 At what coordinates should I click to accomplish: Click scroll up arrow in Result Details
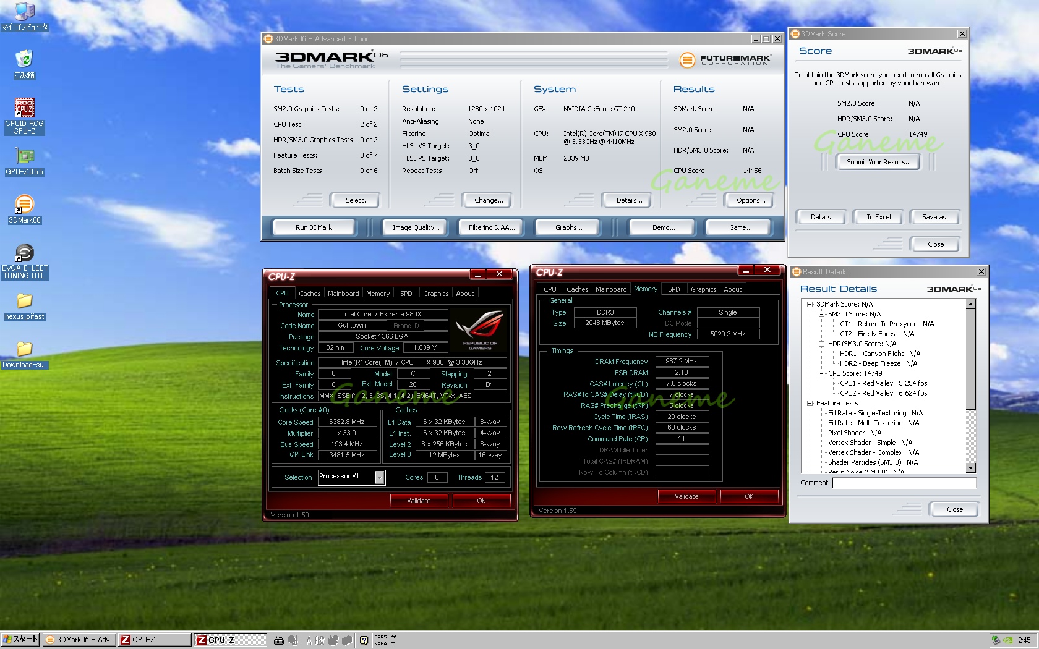(970, 304)
